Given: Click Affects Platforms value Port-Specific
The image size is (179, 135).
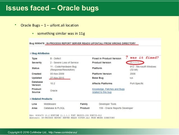Looking at the screenshot, I should (x=137, y=83).
